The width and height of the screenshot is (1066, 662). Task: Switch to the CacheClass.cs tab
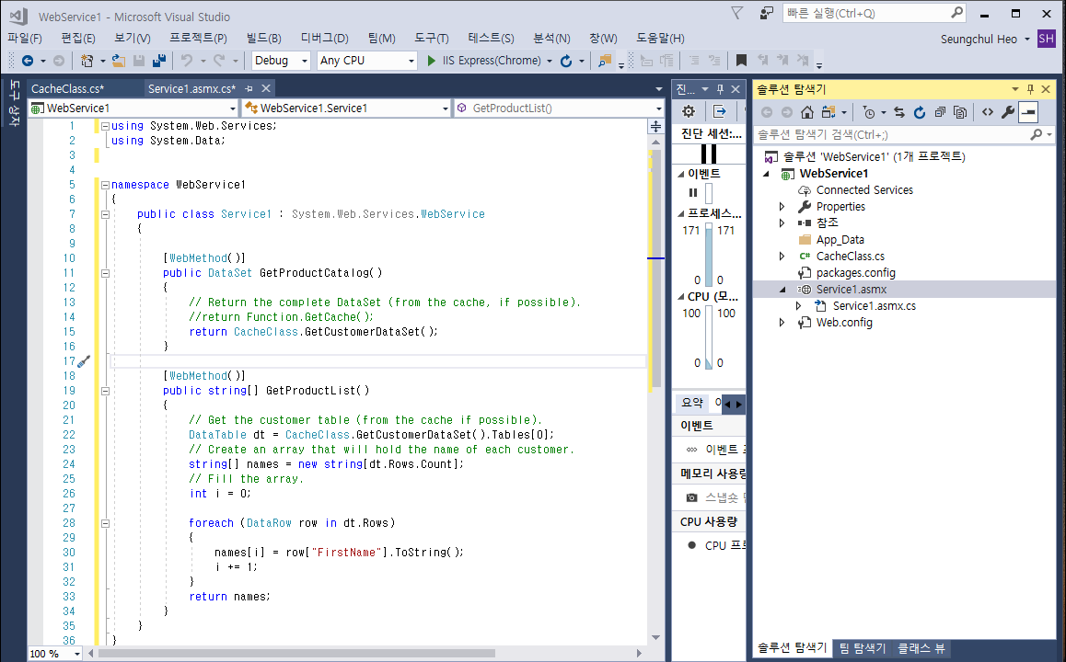coord(67,88)
